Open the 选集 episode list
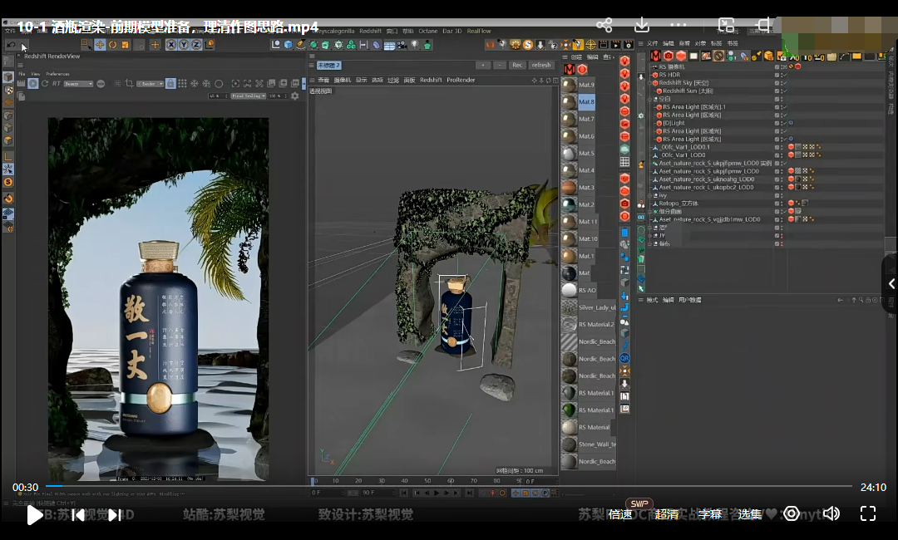 (750, 514)
